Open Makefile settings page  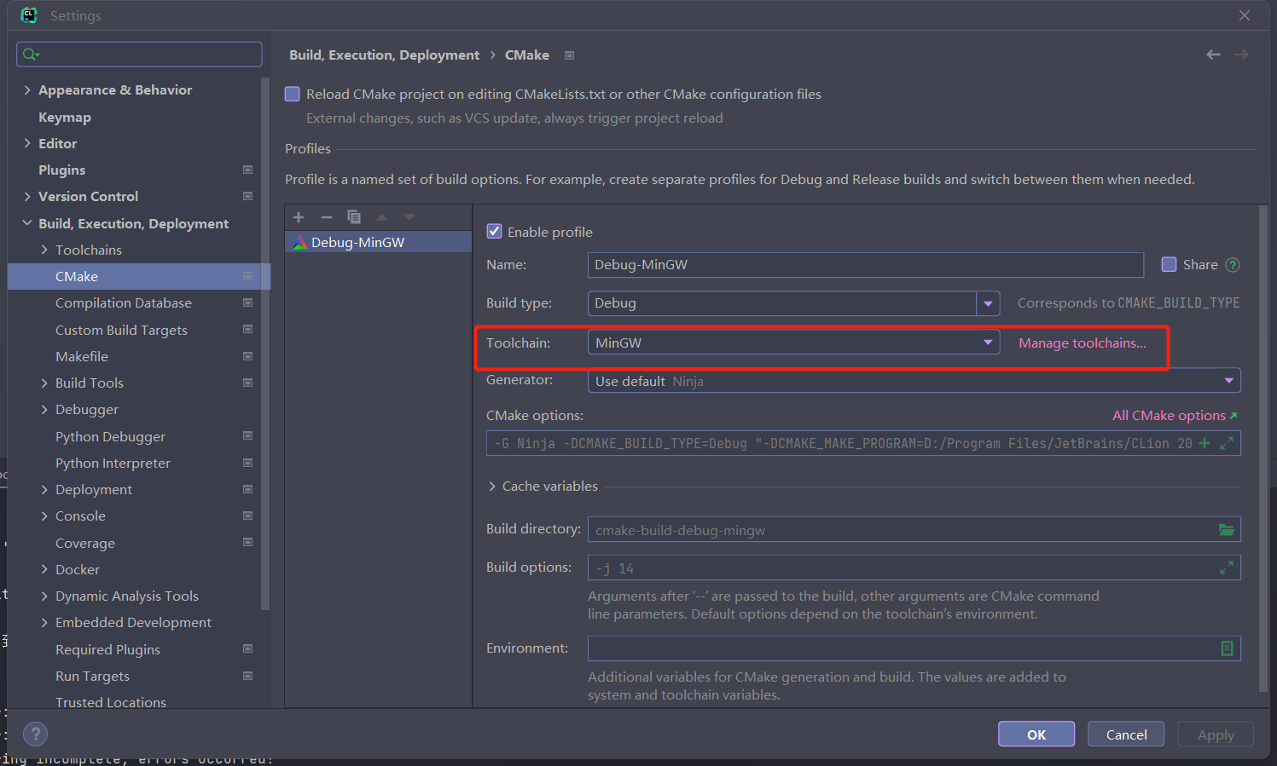click(82, 356)
